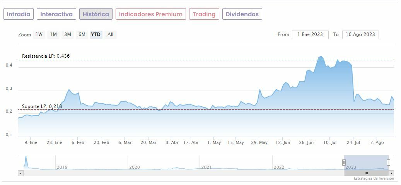Viewport: 401px width, 185px height.
Task: Set zoom range to 1W
Action: 39,34
